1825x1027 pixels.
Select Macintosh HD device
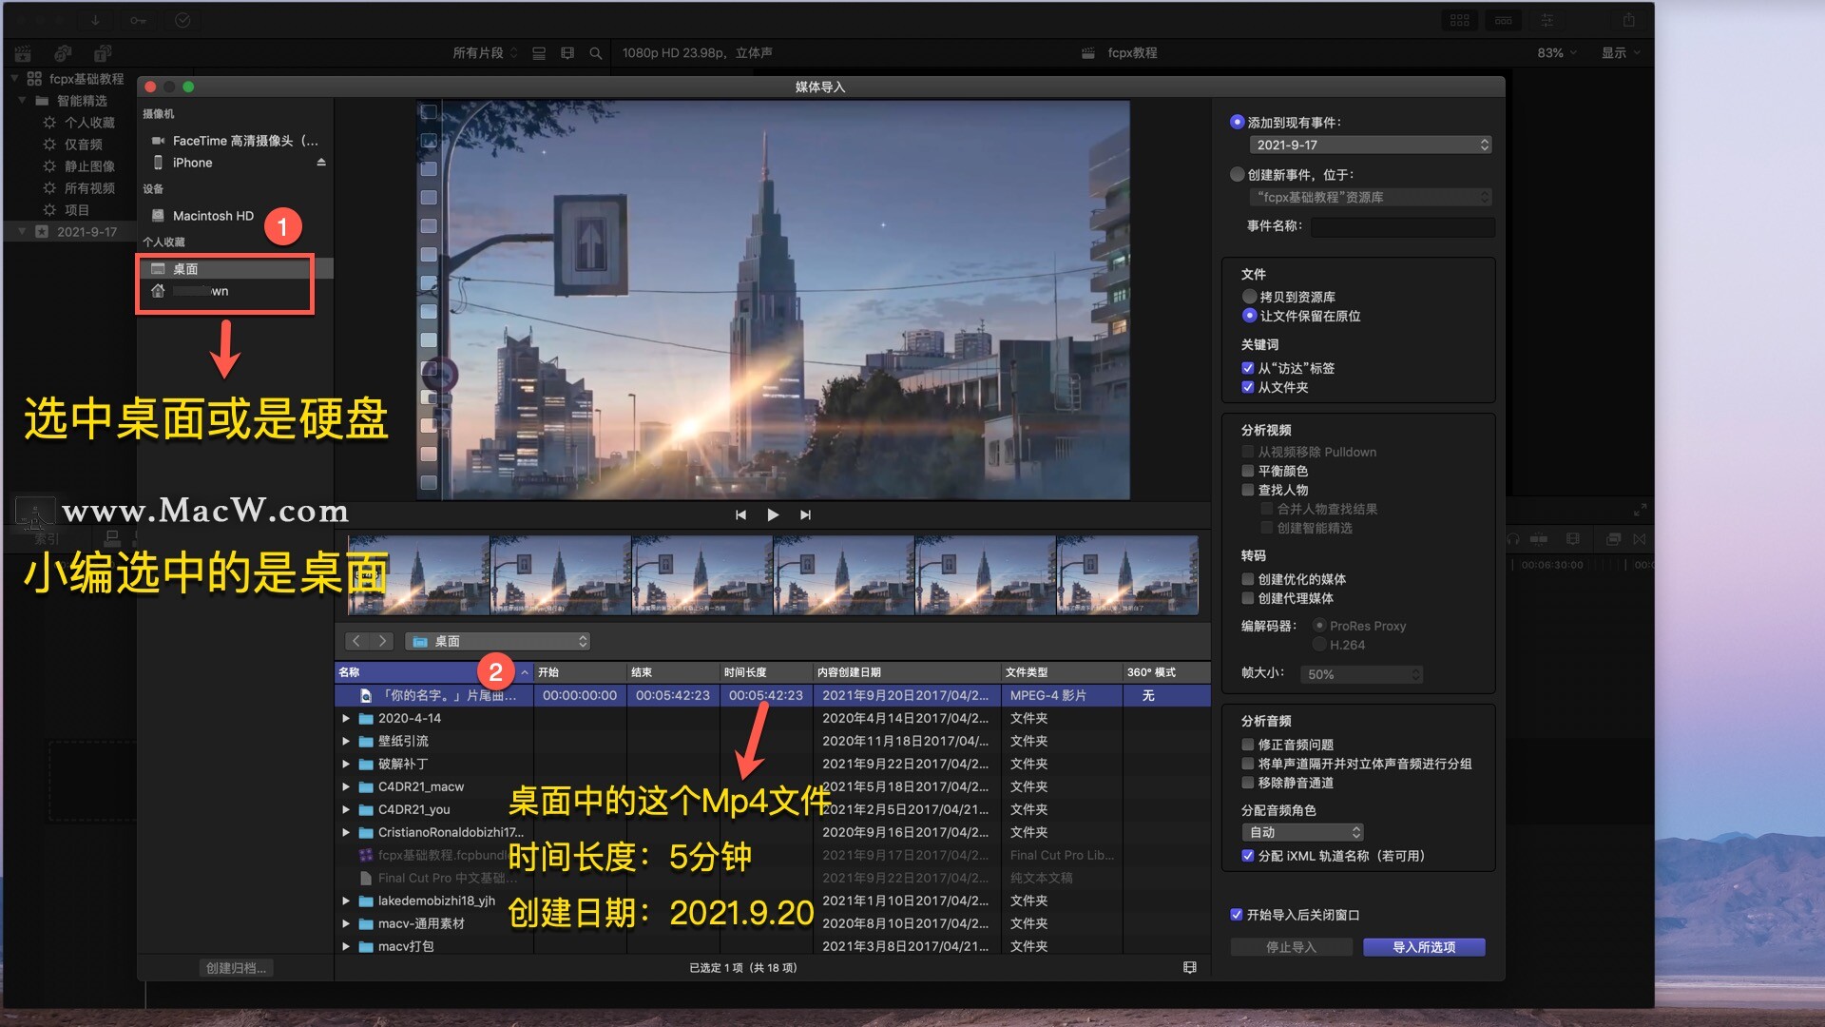(x=213, y=216)
